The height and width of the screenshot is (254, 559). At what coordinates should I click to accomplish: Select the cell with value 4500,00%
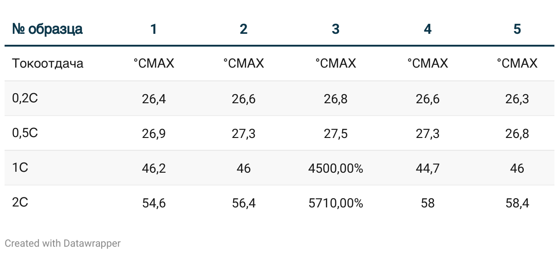335,169
